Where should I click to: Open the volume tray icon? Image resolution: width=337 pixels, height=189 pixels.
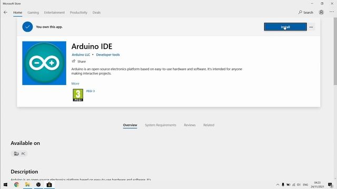[299, 185]
